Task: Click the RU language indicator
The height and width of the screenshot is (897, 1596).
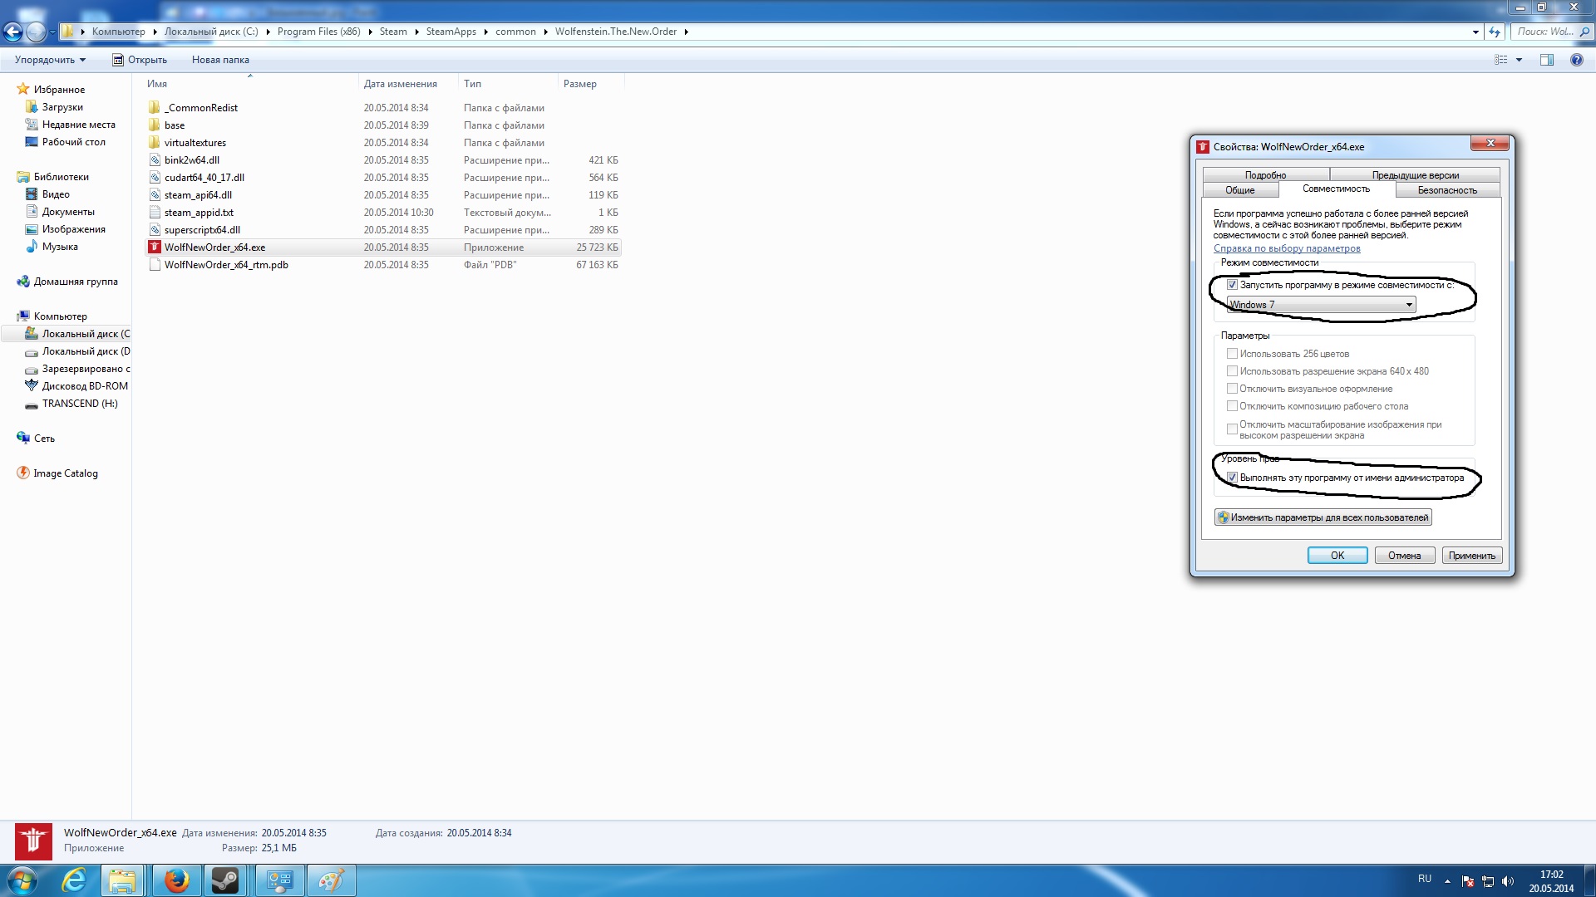Action: point(1425,879)
